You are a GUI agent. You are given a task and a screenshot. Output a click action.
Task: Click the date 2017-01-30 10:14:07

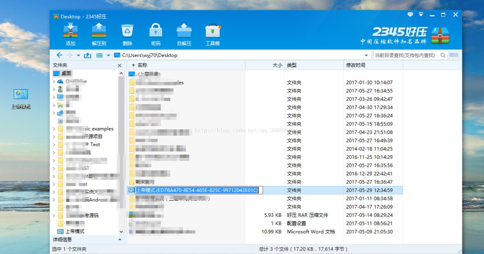click(x=369, y=82)
